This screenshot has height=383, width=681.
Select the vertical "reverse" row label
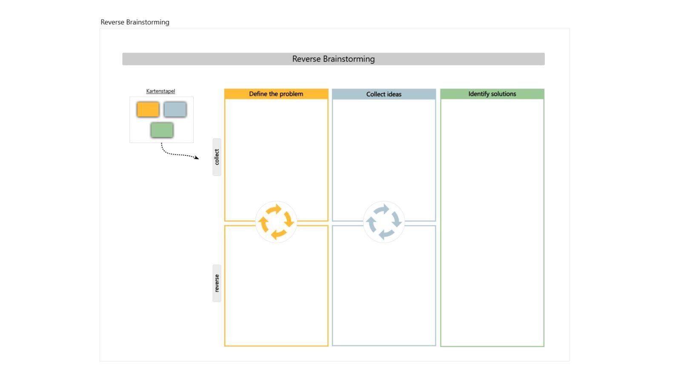(x=217, y=283)
